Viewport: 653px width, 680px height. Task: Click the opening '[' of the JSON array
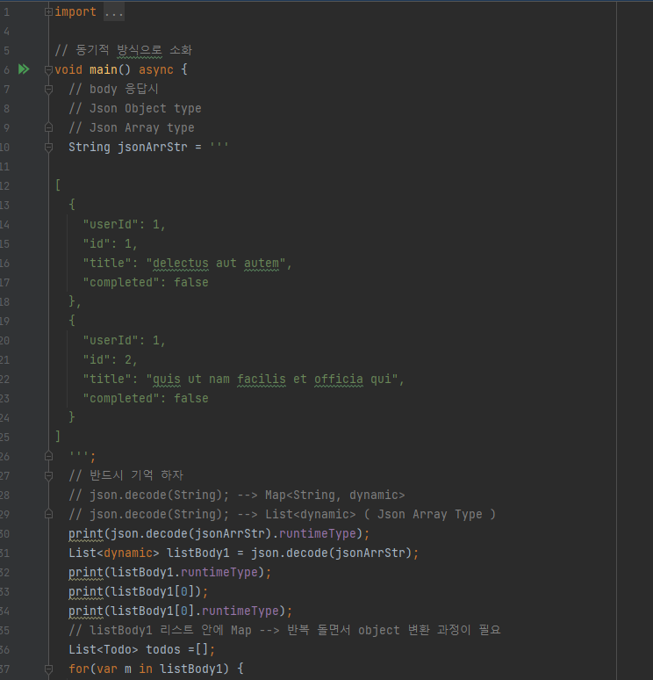(58, 185)
